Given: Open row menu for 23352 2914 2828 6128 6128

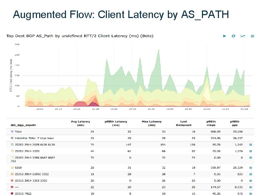Looking at the screenshot, I should coord(250,144).
